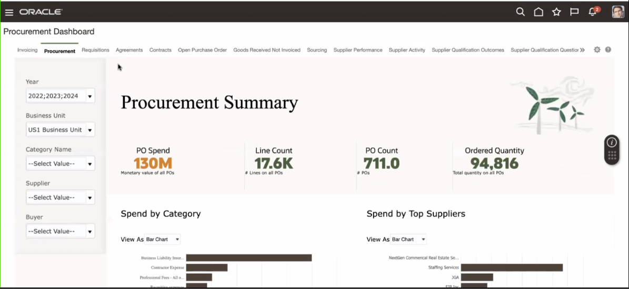The width and height of the screenshot is (629, 289).
Task: Click the Spend by Category title
Action: point(161,214)
